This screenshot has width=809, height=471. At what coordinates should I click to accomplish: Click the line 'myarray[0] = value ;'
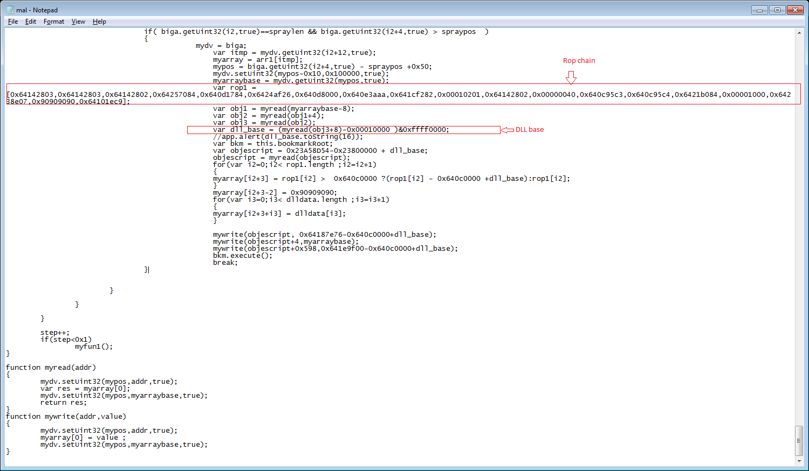pyautogui.click(x=83, y=438)
